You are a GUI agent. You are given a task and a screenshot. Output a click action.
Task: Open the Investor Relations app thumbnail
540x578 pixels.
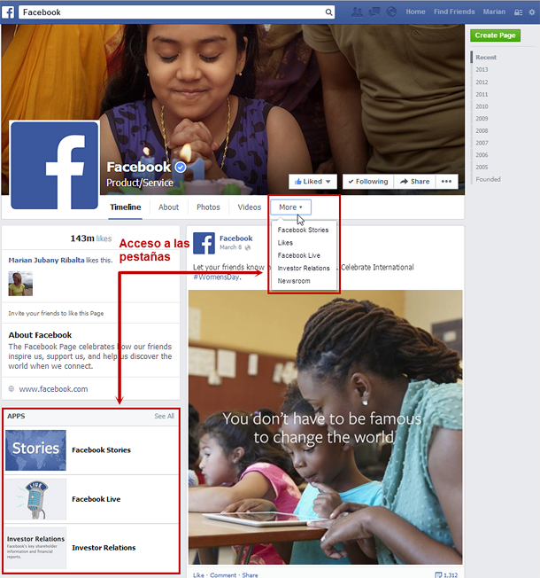pyautogui.click(x=35, y=548)
